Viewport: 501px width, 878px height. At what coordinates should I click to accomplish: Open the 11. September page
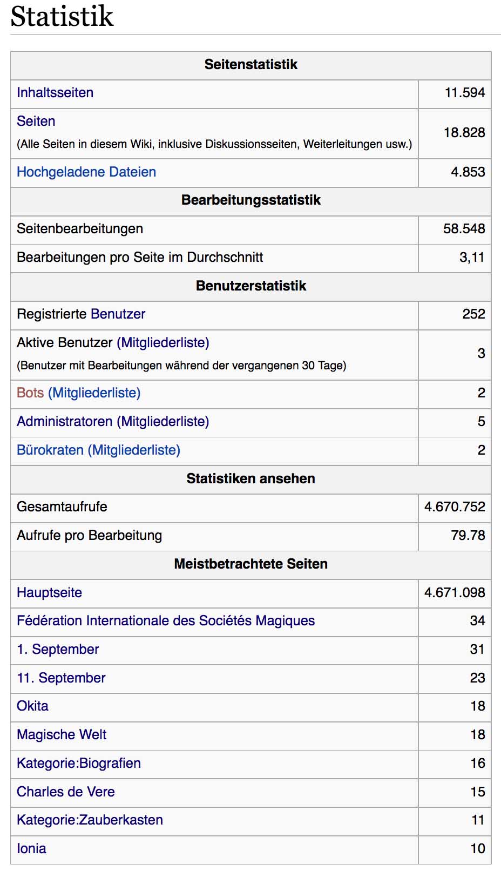pyautogui.click(x=61, y=678)
